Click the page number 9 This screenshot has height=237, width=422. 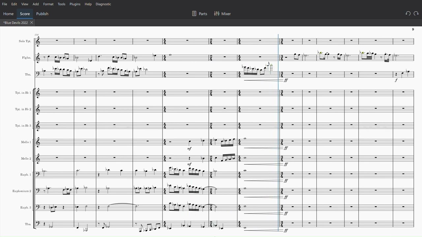coord(413,29)
